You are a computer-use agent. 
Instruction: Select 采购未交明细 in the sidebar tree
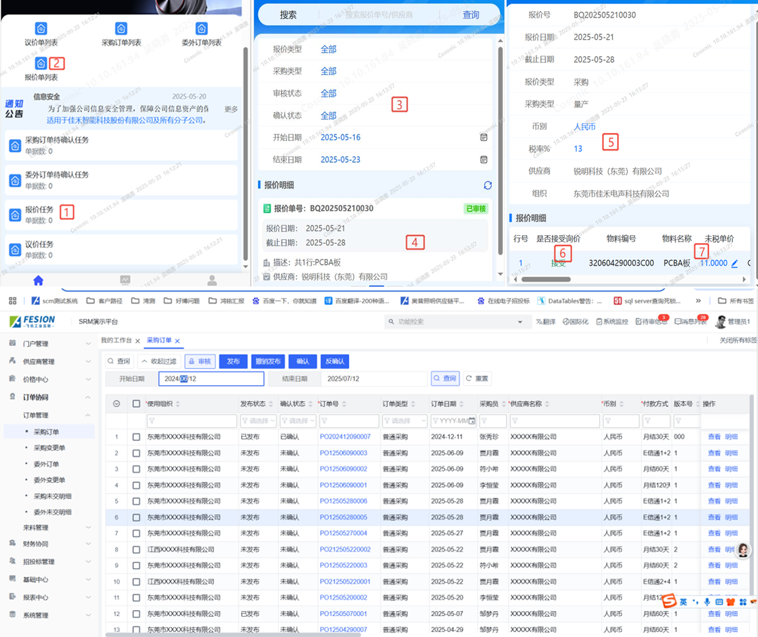click(52, 496)
